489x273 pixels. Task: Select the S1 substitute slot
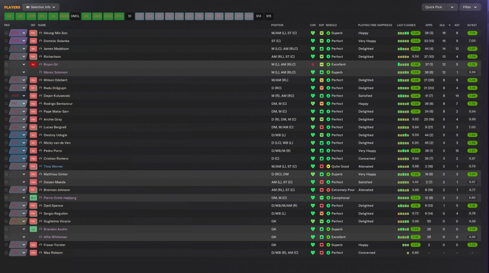pyautogui.click(x=130, y=16)
